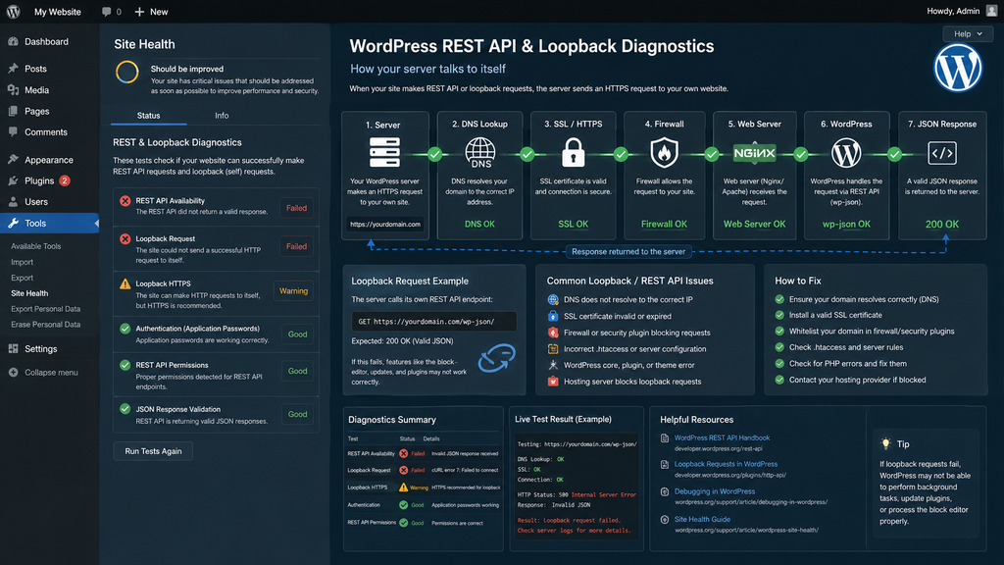Click the Users icon in sidebar
This screenshot has height=565, width=1004.
[13, 202]
